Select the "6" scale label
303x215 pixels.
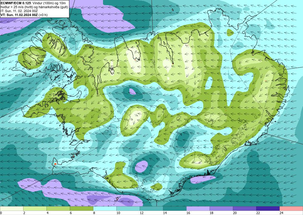tap(71, 213)
